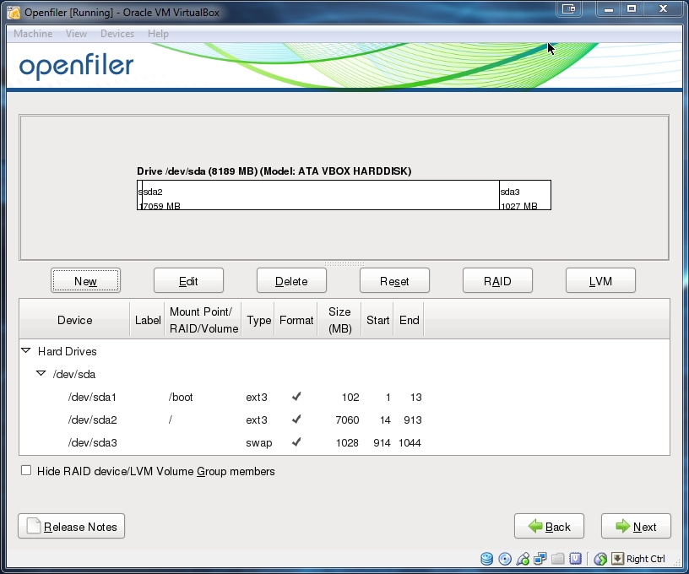Click the hard disk activity status icon
The width and height of the screenshot is (689, 574).
click(487, 559)
